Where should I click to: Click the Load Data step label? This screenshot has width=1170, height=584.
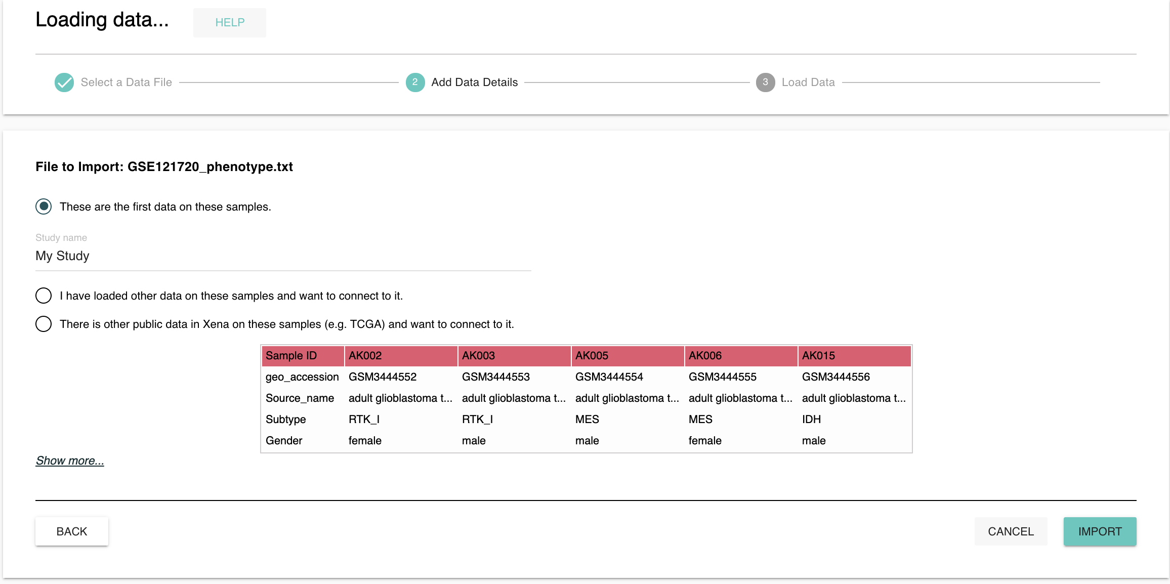808,82
